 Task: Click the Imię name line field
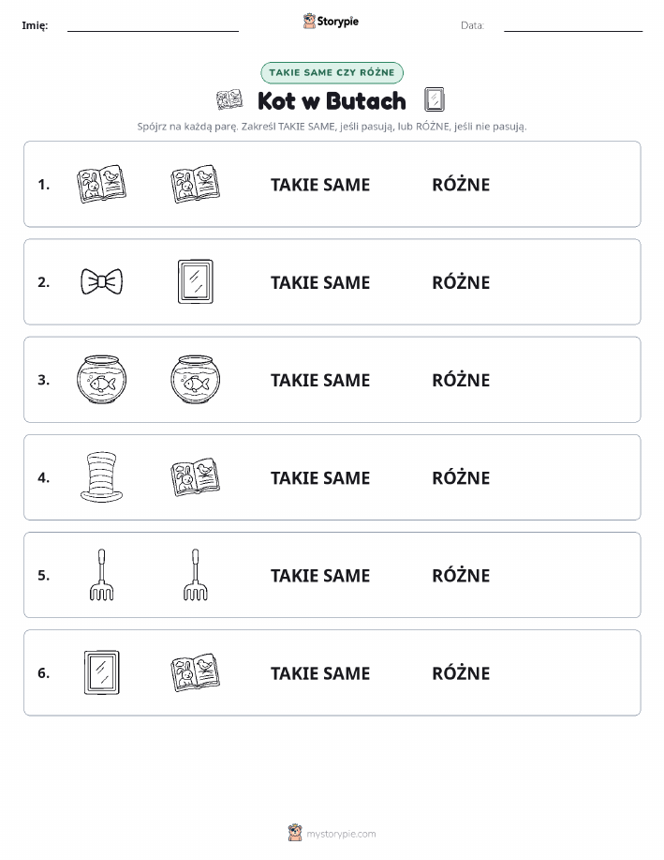point(153,25)
